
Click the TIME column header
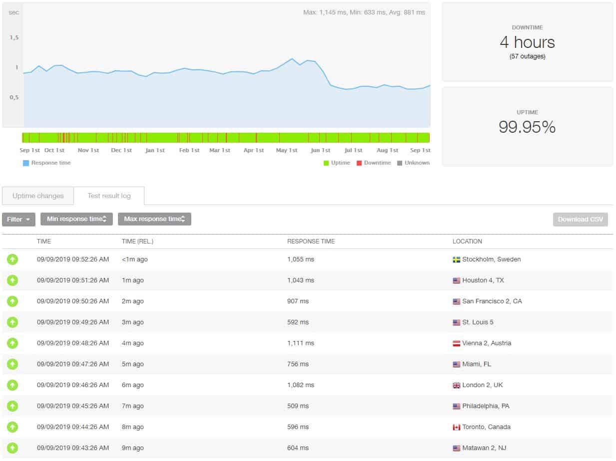44,241
